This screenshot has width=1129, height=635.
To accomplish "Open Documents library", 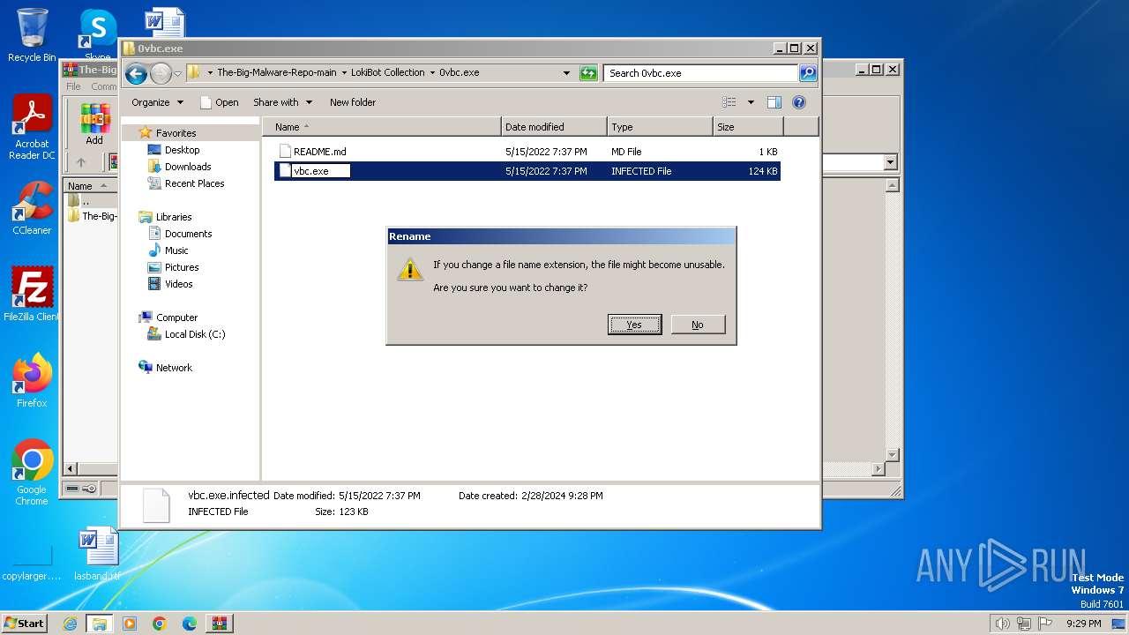I will [x=188, y=234].
